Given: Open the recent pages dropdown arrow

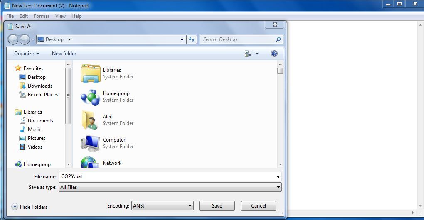Looking at the screenshot, I should point(33,40).
